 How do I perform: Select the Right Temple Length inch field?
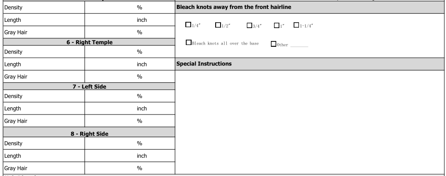click(130, 64)
